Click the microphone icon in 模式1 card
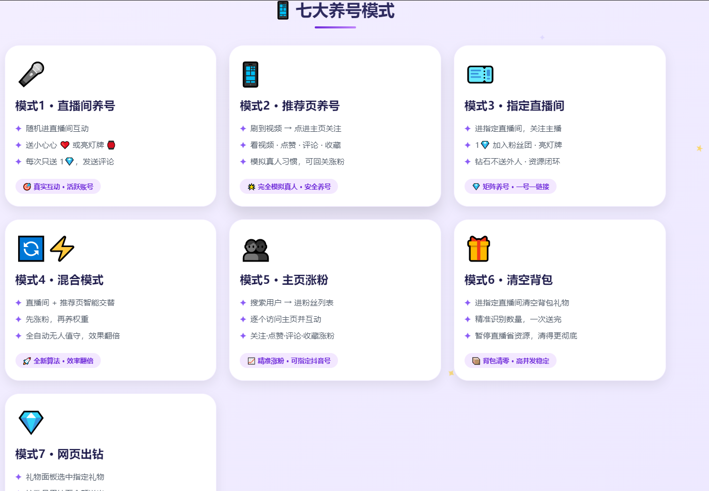 [x=31, y=74]
